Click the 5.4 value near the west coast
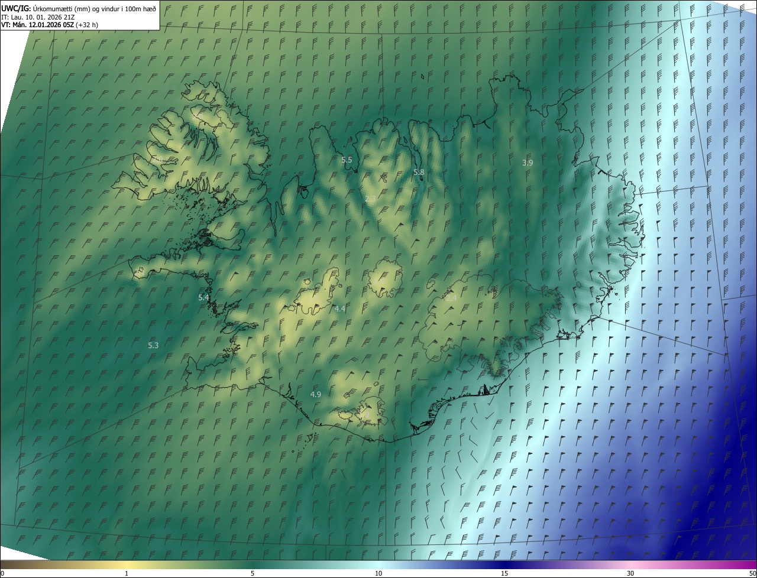 (x=203, y=298)
